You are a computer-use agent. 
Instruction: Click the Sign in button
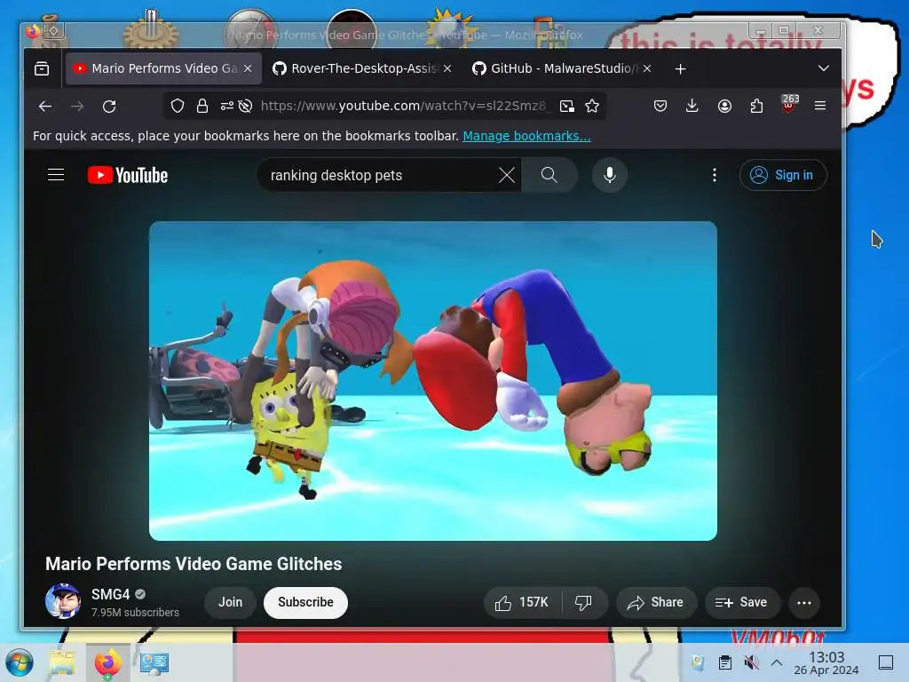[783, 175]
